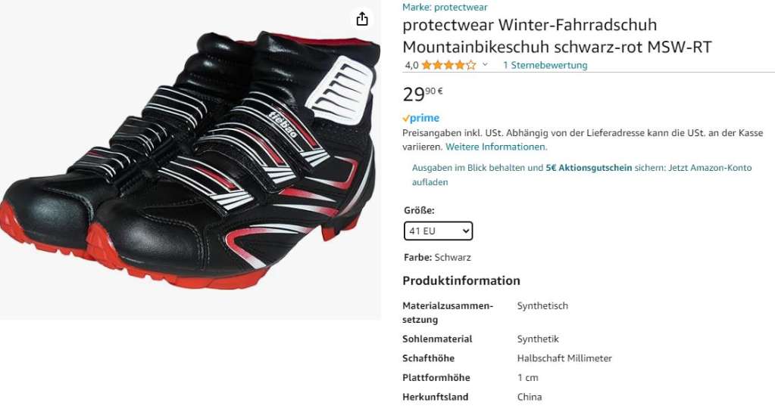Click the 4,0 rating number
Image resolution: width=775 pixels, height=412 pixels.
click(411, 65)
